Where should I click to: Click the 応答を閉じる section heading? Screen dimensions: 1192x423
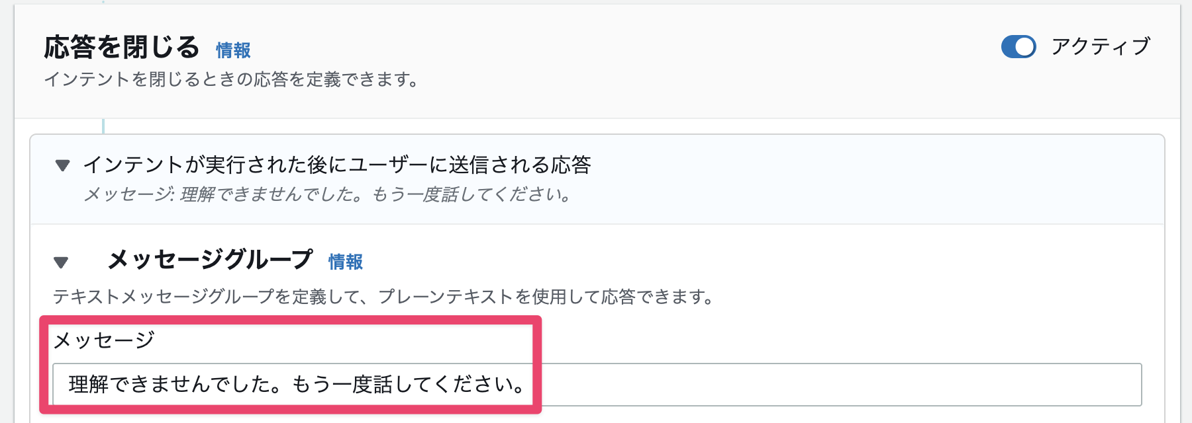(122, 48)
